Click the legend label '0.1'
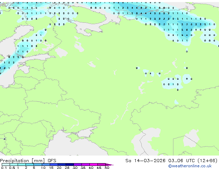The image size is (219, 169). 4,168
